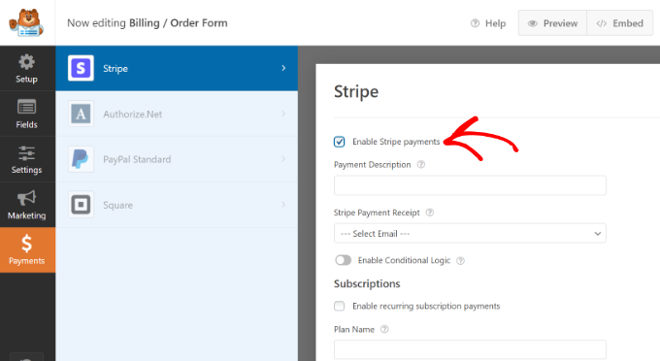Select the Stripe payment tab
Screen dimensions: 660x361
(x=177, y=68)
